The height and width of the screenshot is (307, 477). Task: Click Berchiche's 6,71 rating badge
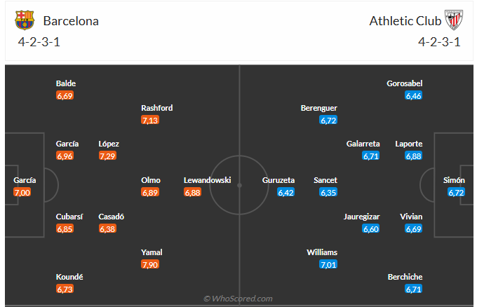[413, 289]
